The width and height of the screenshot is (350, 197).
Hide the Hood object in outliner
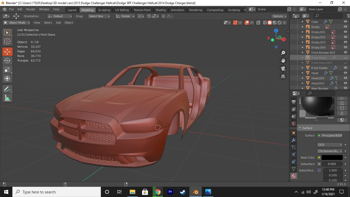345,73
